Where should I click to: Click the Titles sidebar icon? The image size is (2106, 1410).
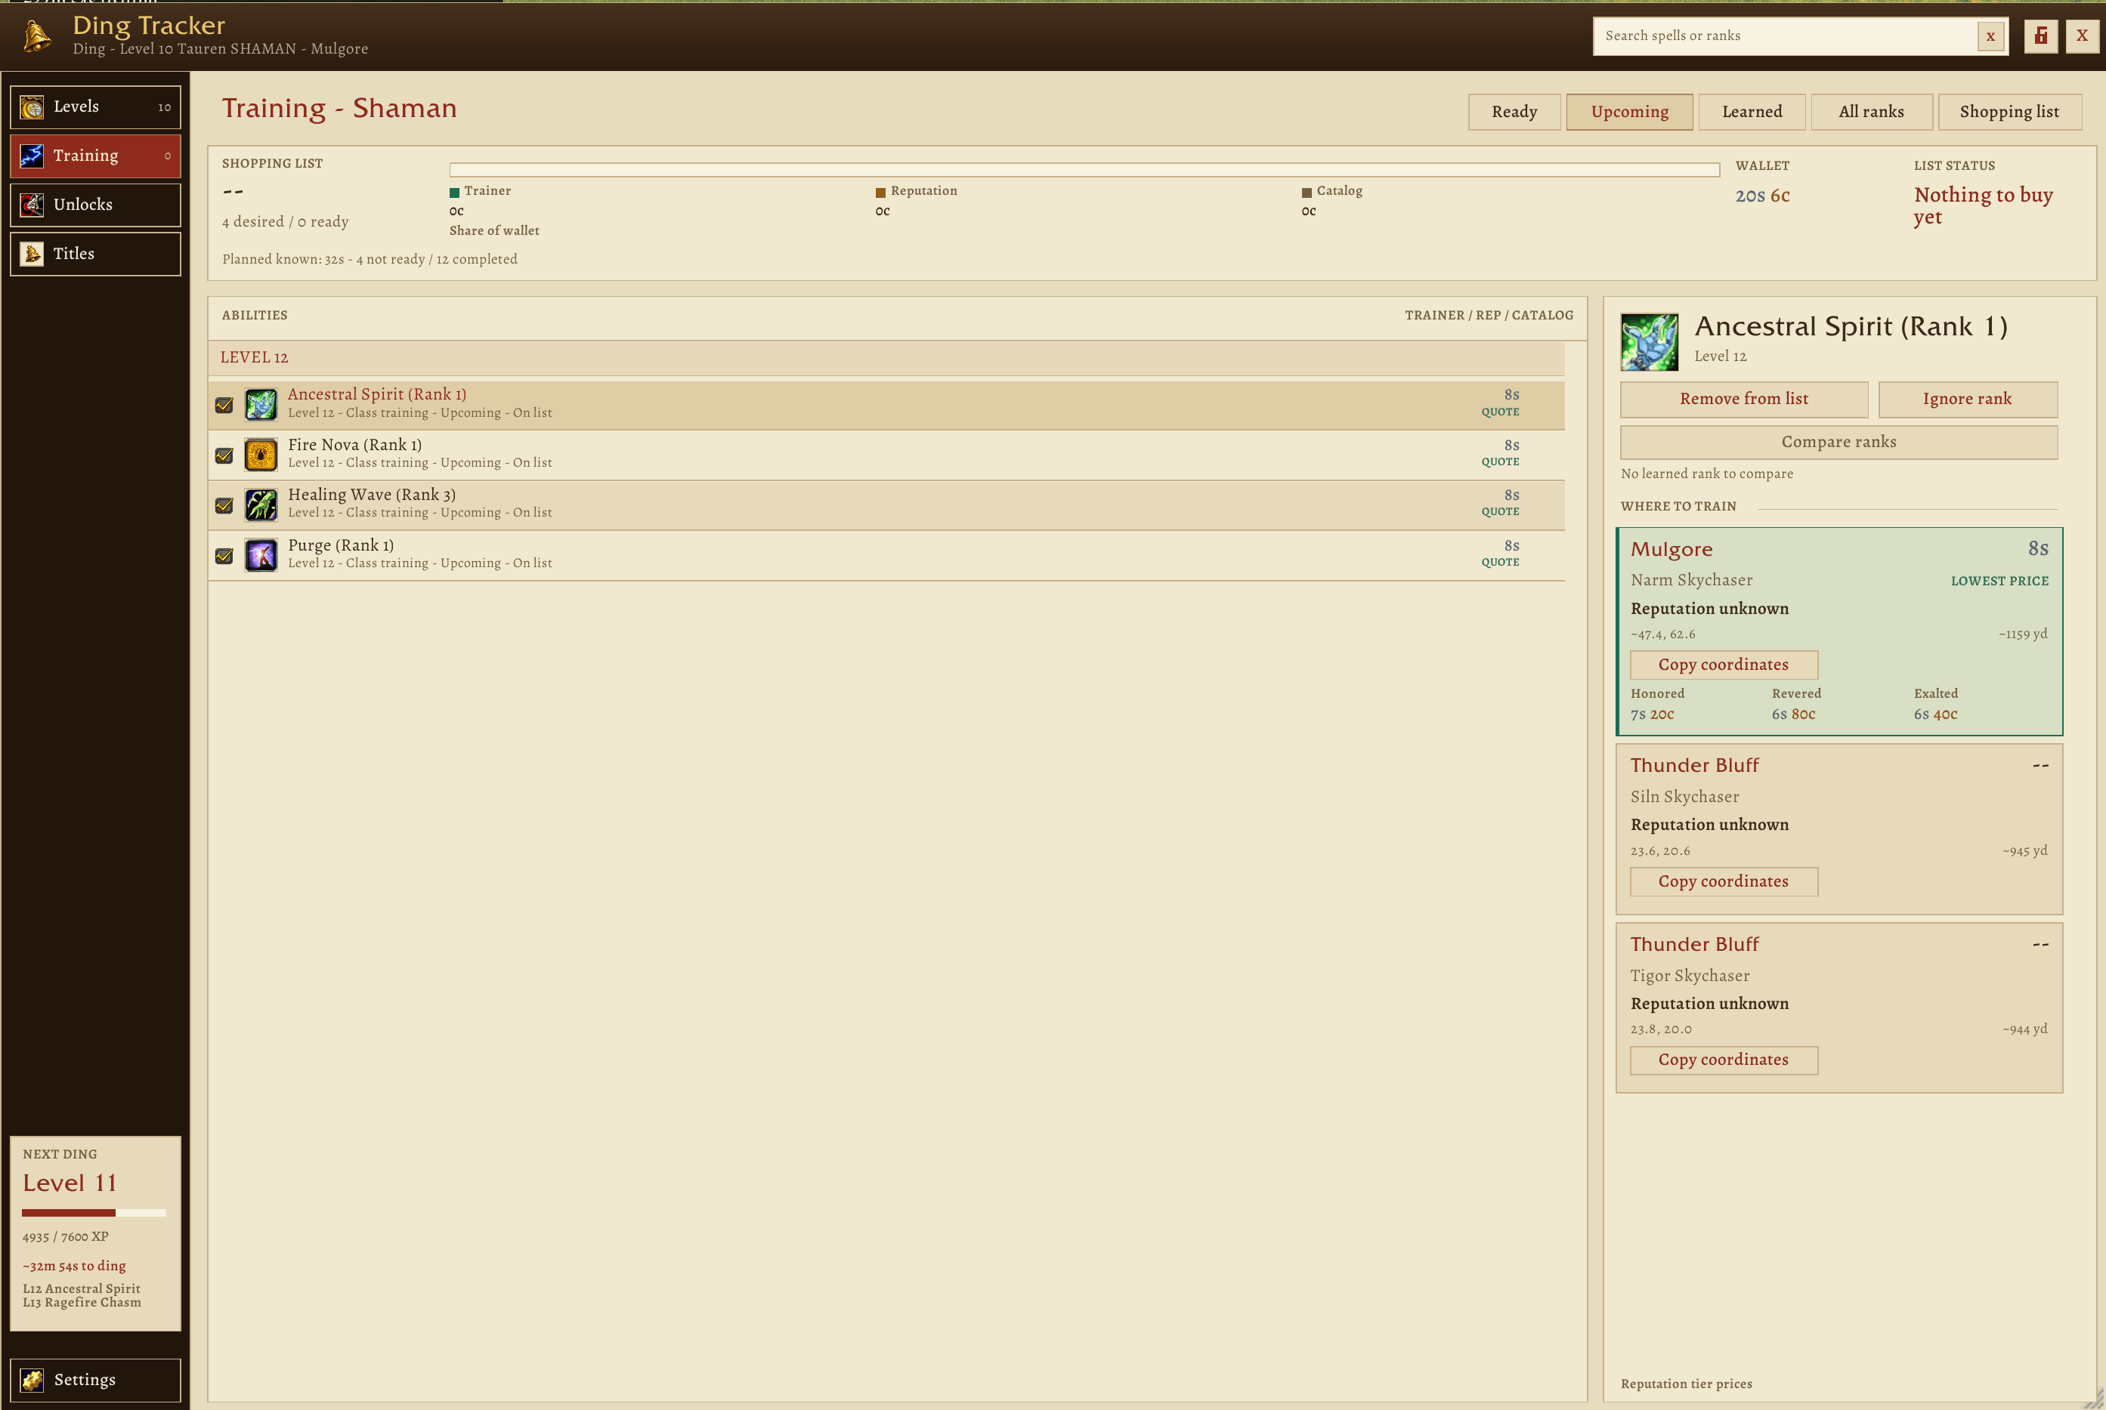32,255
